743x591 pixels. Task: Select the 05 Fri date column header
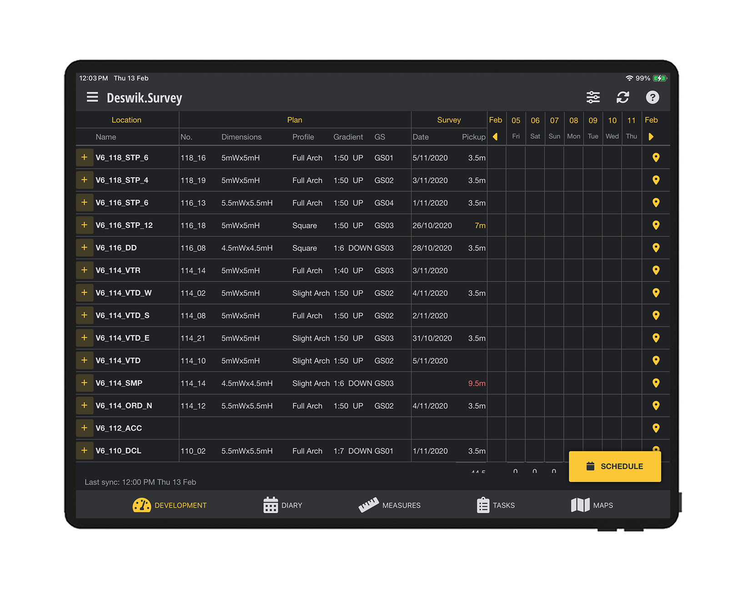(516, 128)
